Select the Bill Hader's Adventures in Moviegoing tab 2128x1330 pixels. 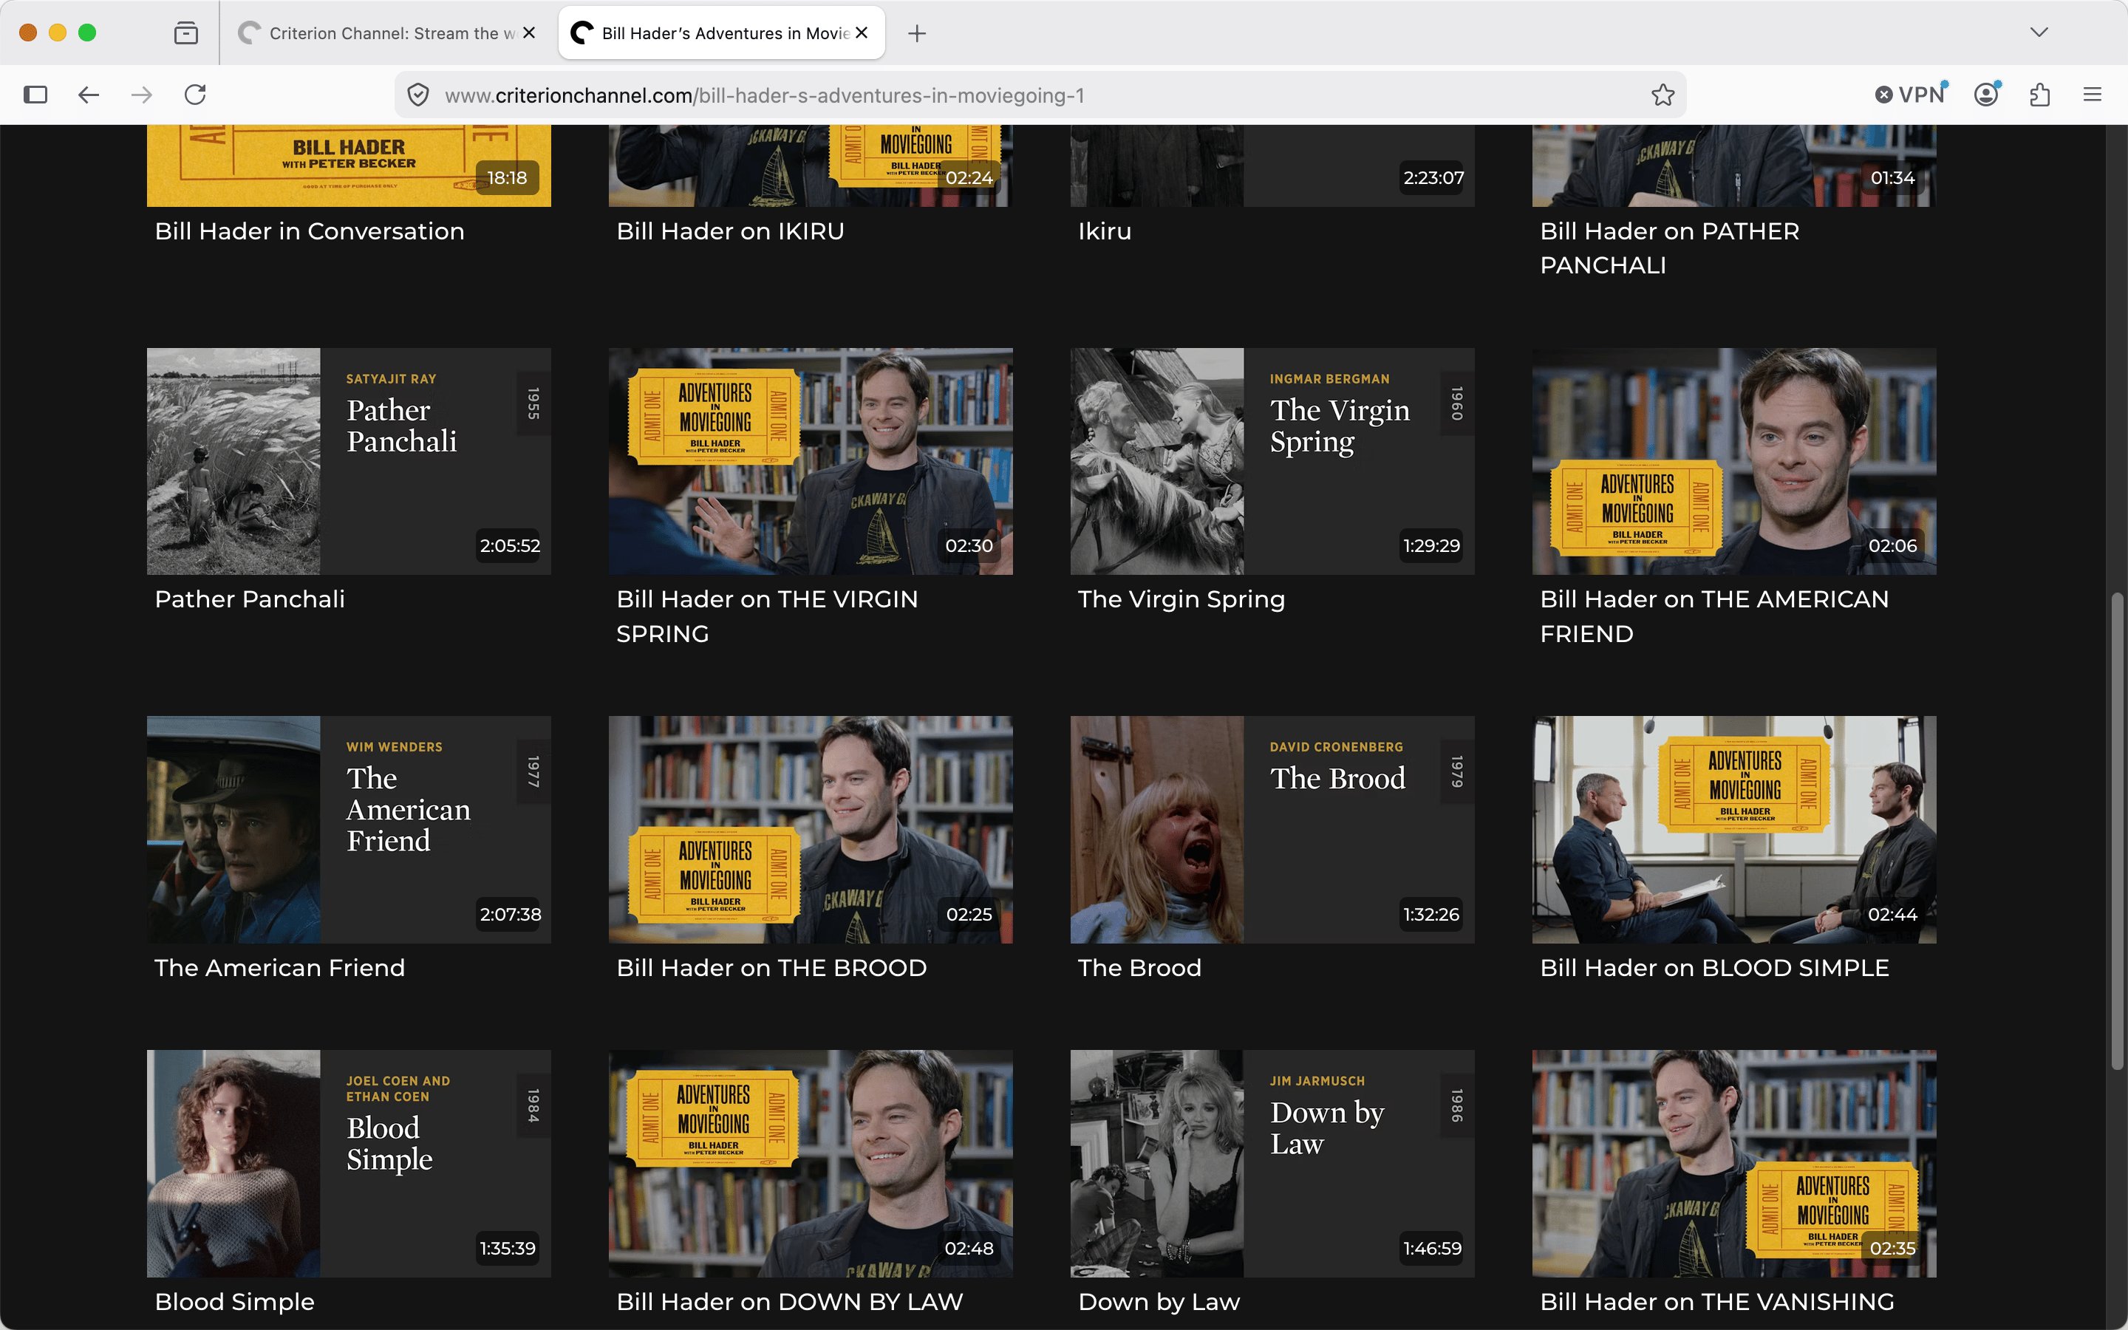point(721,33)
